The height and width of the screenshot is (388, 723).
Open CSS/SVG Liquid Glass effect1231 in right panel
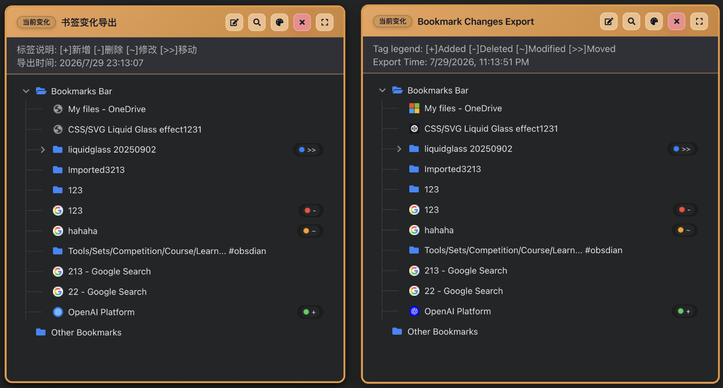(491, 129)
